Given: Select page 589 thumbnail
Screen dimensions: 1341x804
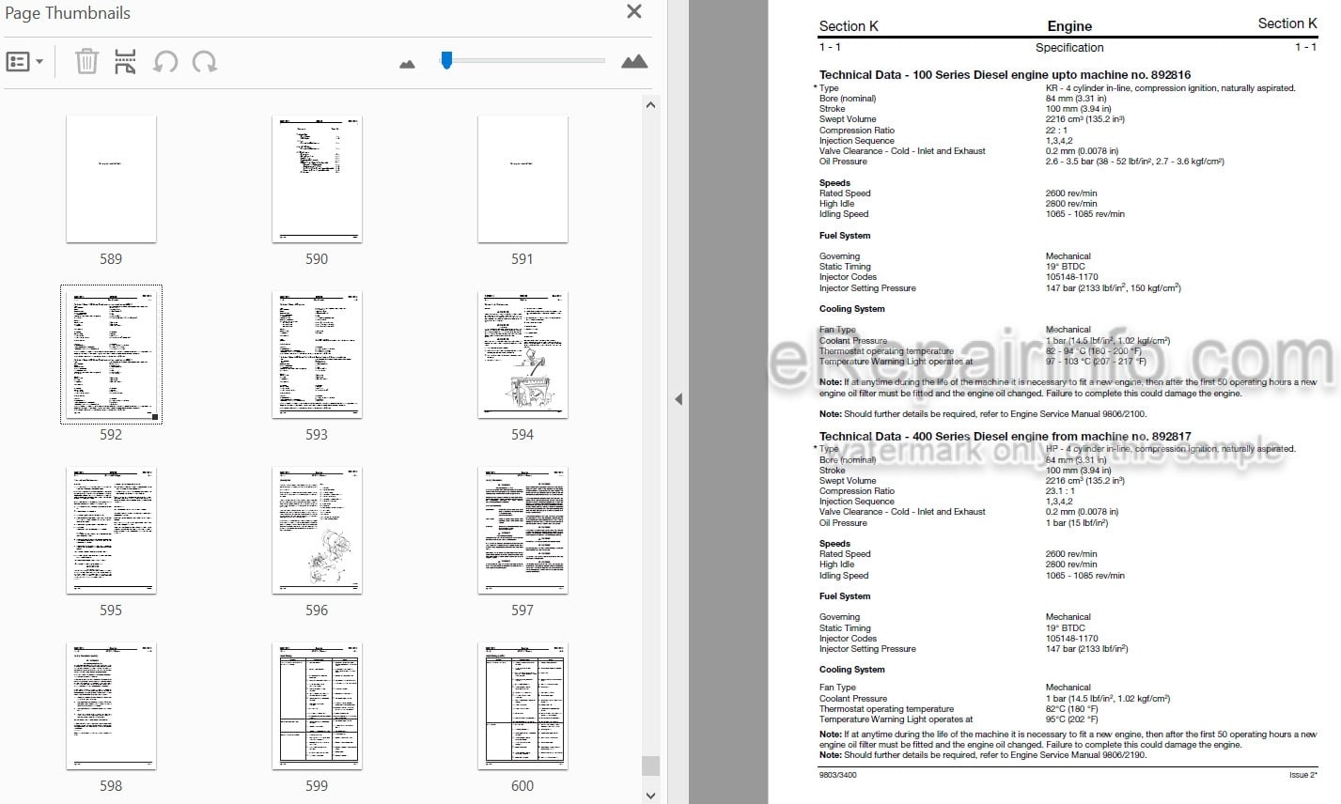Looking at the screenshot, I should tap(111, 179).
